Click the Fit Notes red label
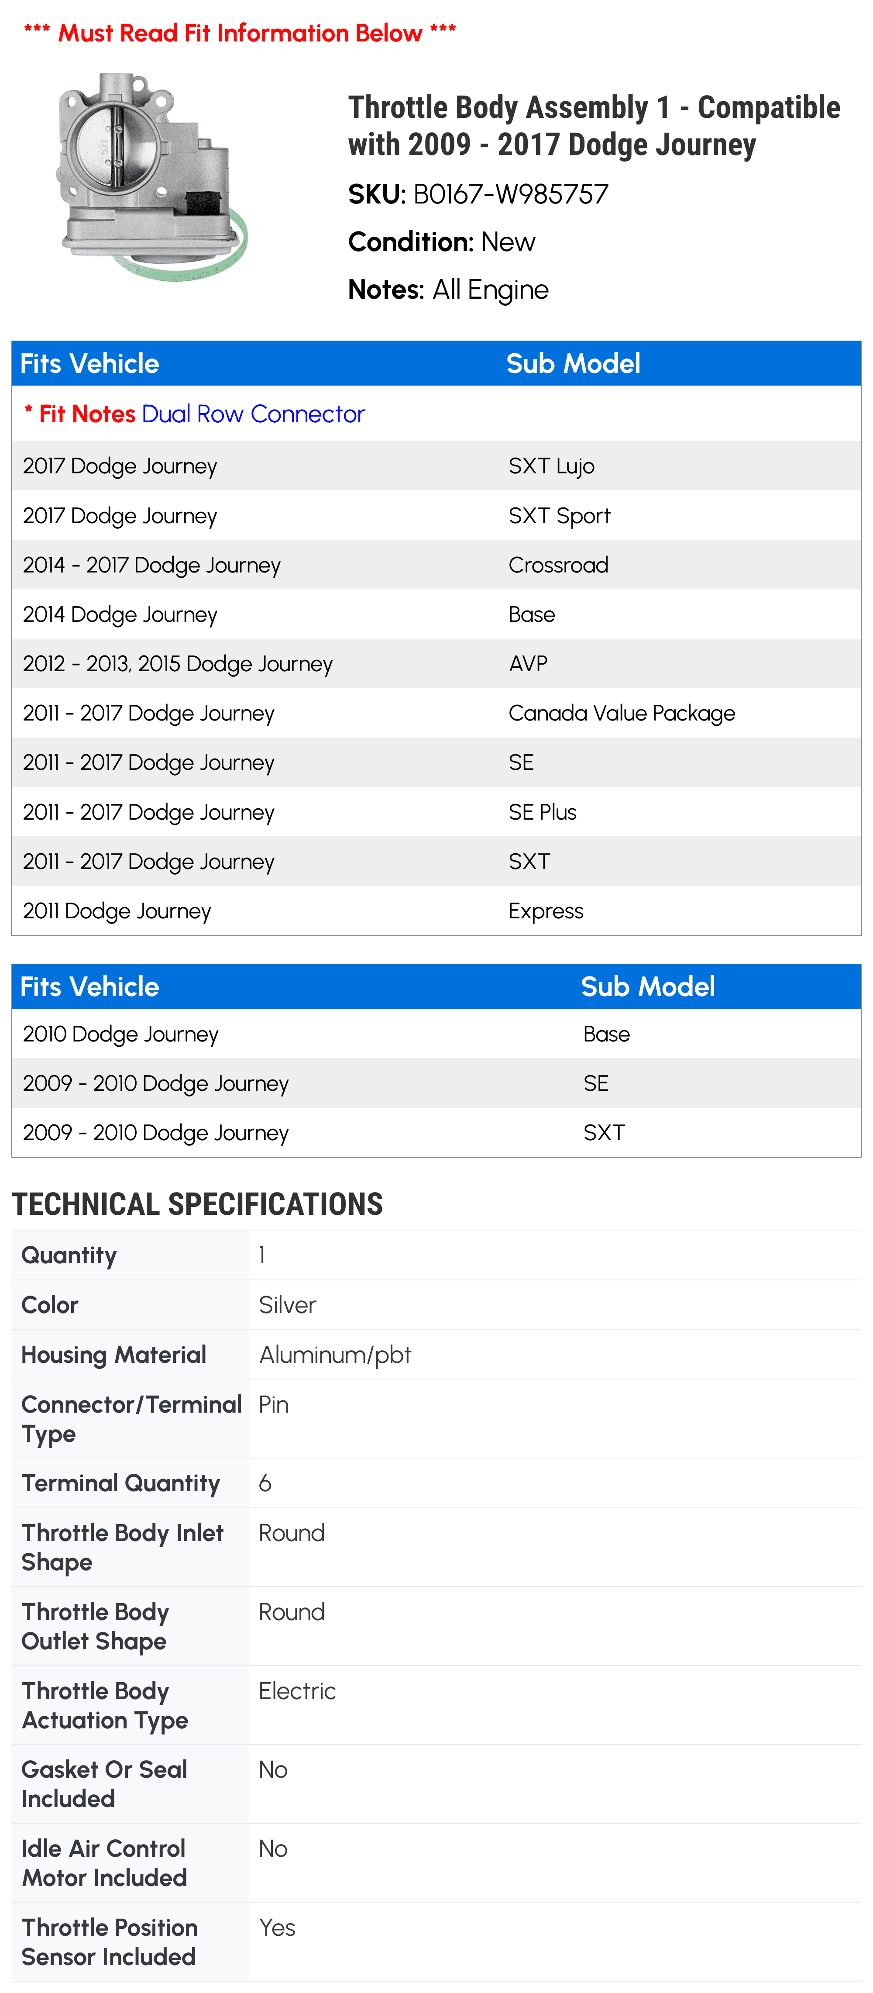This screenshot has width=873, height=1993. pos(79,414)
